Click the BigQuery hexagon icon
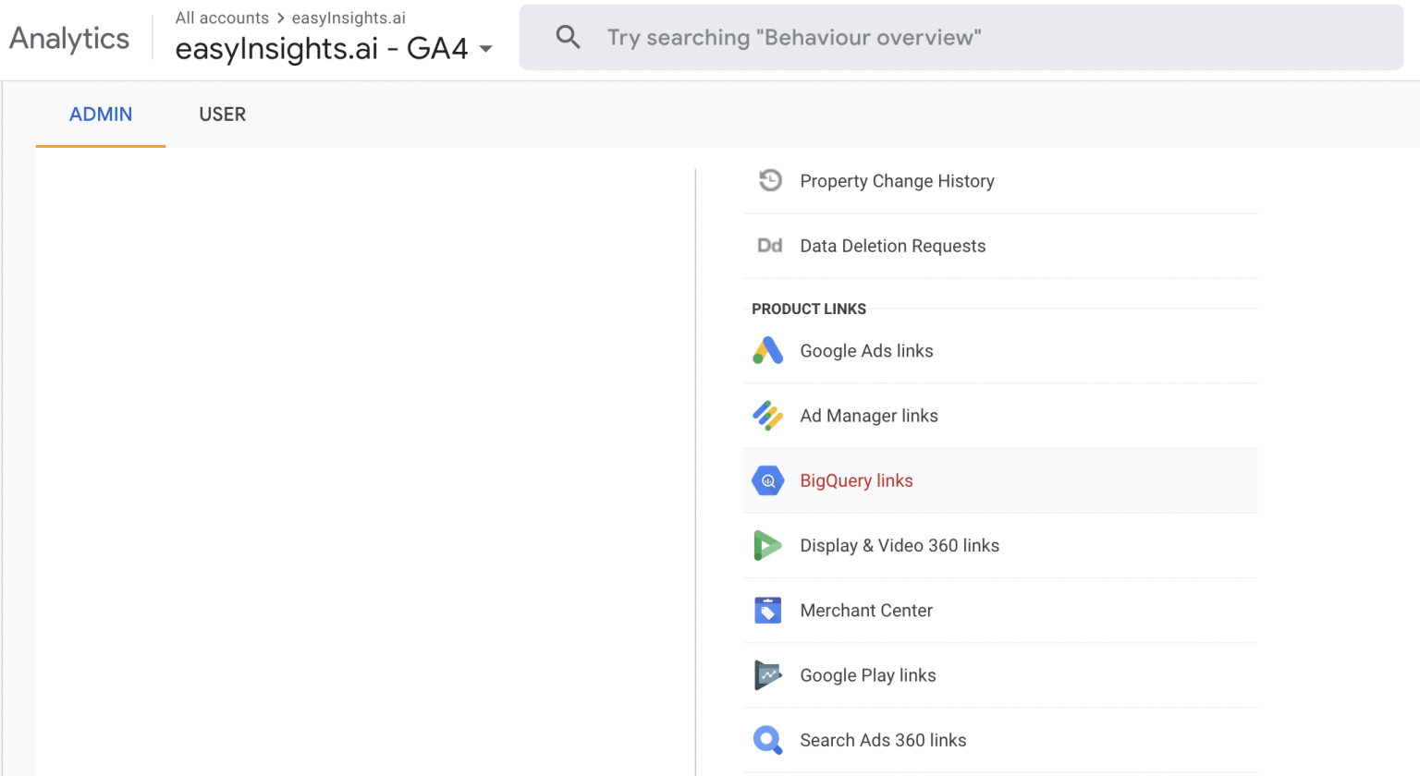The image size is (1420, 776). coord(767,480)
